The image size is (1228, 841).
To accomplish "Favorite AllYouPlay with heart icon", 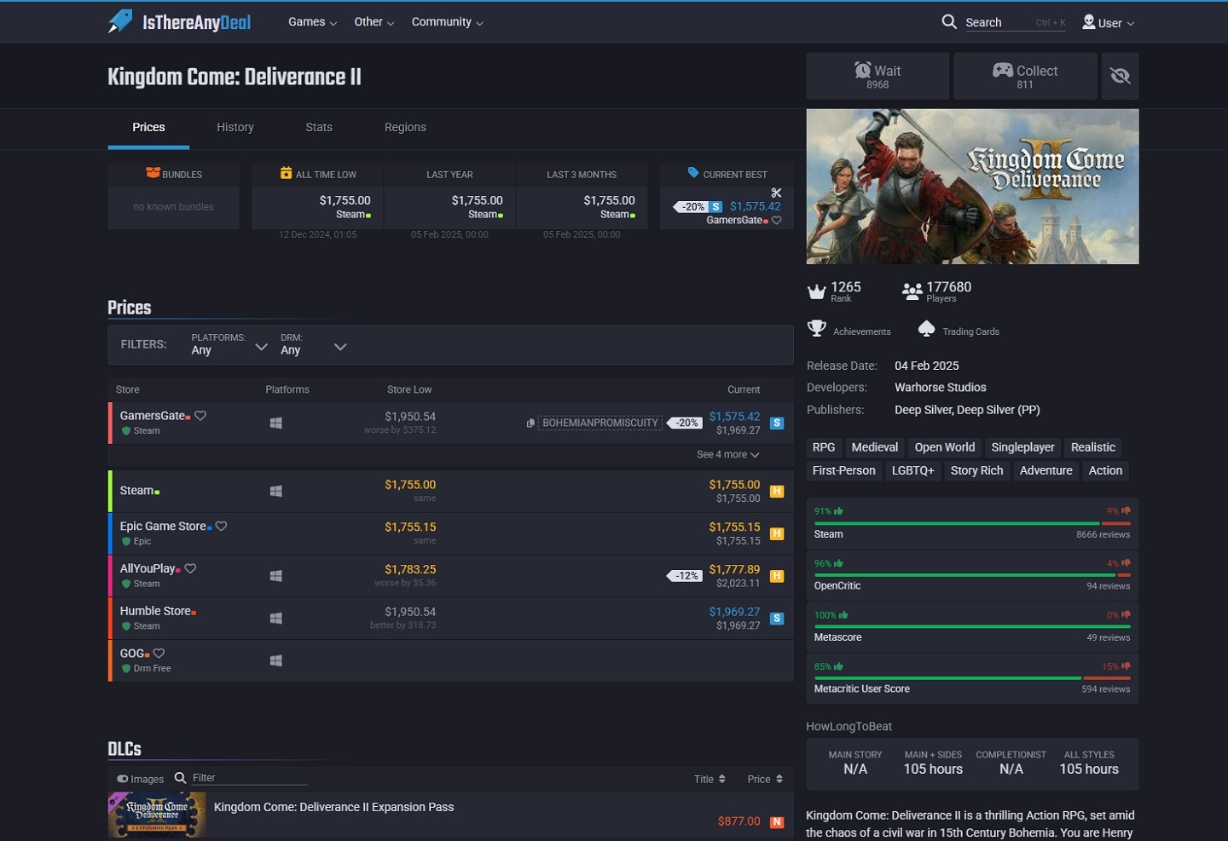I will pos(190,568).
